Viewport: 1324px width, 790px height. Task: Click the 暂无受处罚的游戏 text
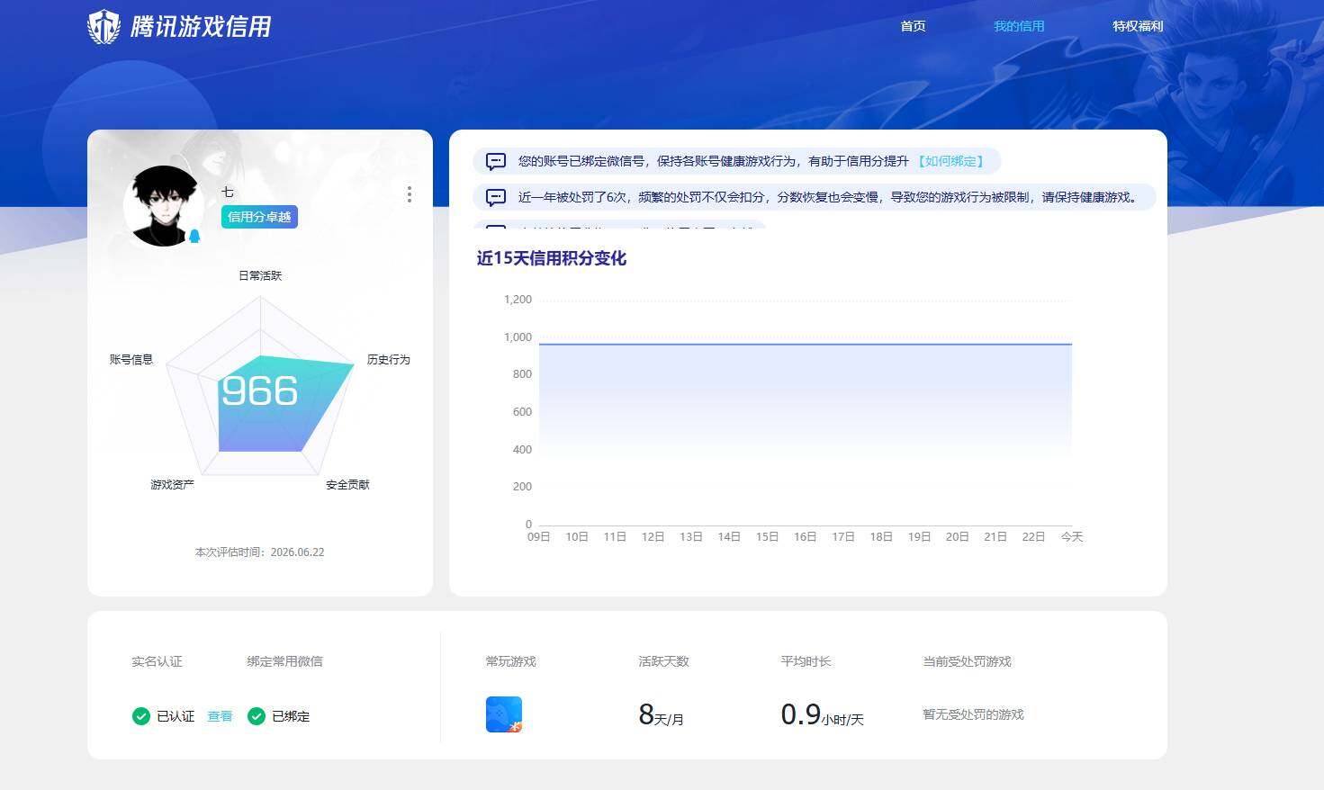(973, 714)
